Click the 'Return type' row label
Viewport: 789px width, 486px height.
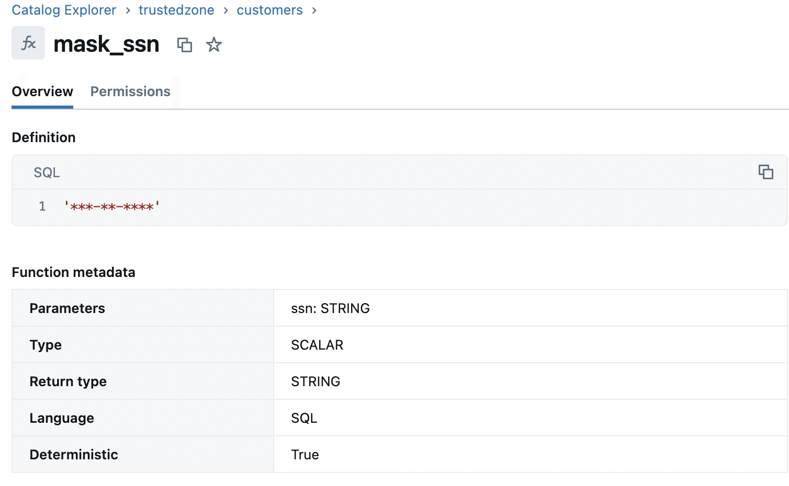click(68, 381)
